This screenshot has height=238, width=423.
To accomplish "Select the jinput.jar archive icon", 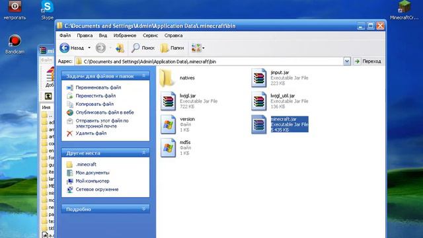I will (258, 78).
